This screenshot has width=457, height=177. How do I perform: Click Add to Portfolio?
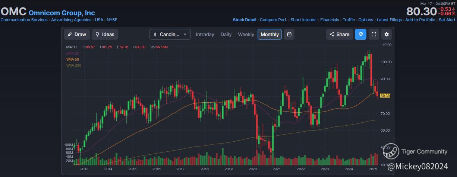[420, 20]
